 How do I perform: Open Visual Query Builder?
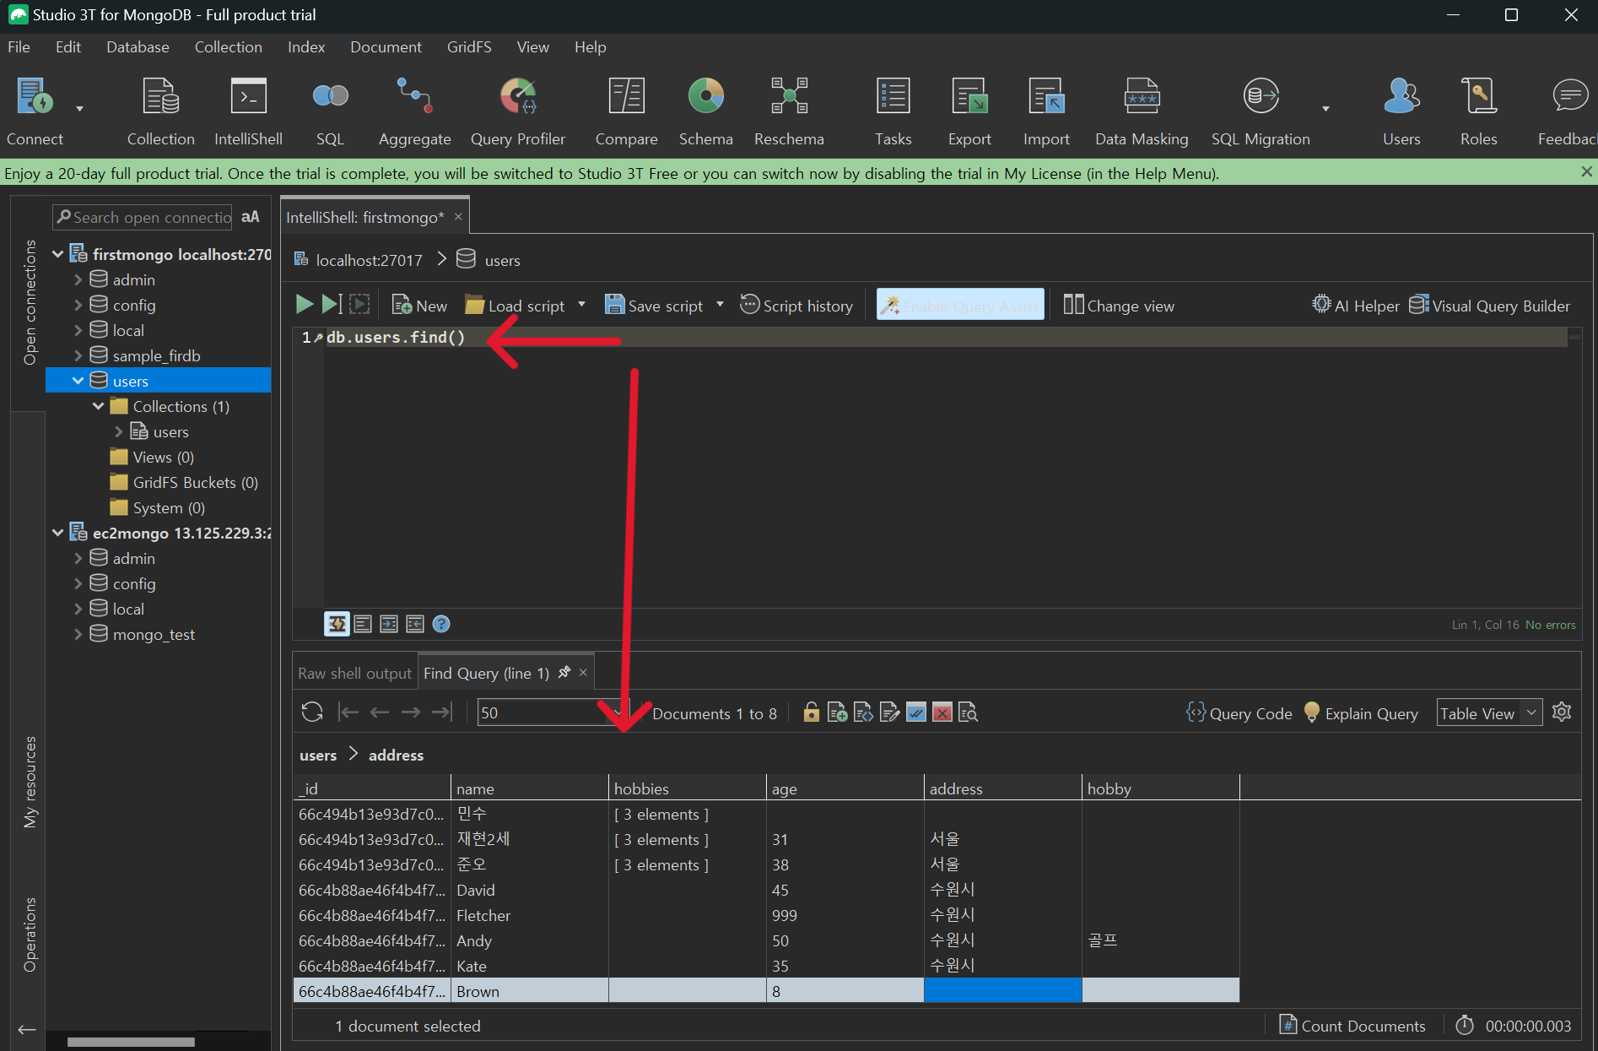point(1489,305)
